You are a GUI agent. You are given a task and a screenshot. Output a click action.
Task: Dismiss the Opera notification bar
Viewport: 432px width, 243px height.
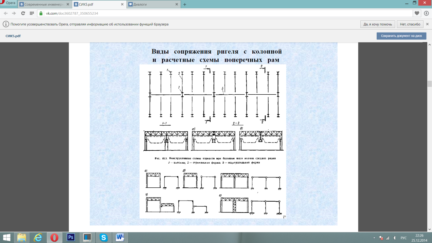(428, 24)
